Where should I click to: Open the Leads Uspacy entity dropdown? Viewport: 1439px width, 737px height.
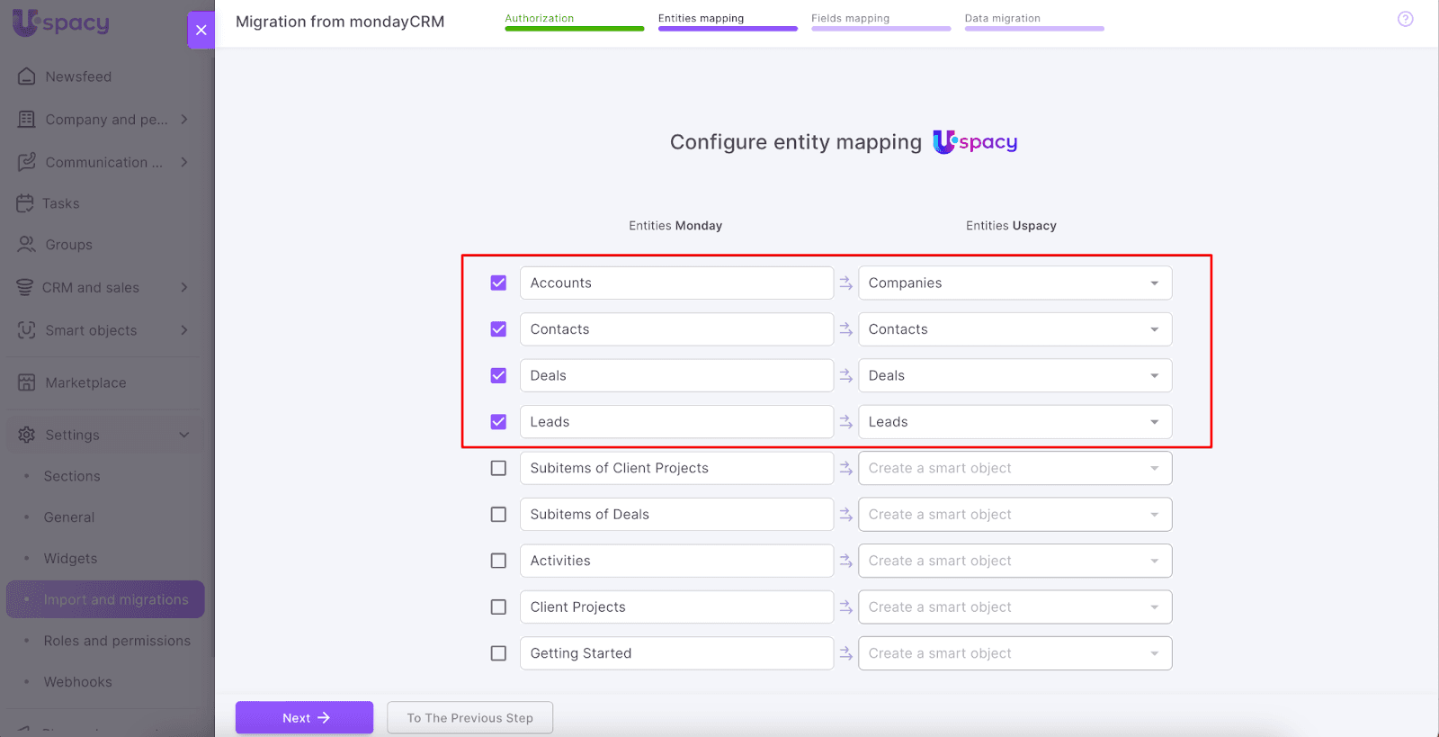tap(1014, 422)
